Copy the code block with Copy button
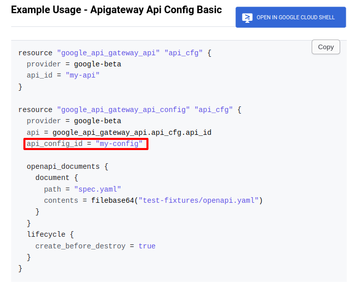Screen dimensions: 361x291 pos(326,47)
